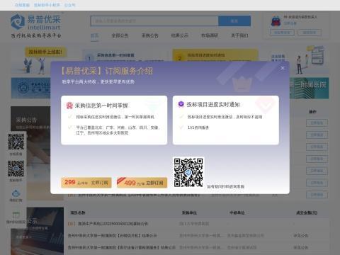Click the blue search button
Image resolution: width=340 pixels, height=255 pixels.
234,21
